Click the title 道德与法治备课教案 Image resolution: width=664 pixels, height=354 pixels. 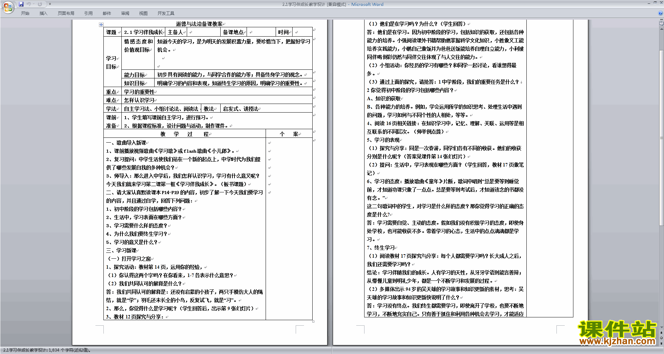click(x=199, y=24)
